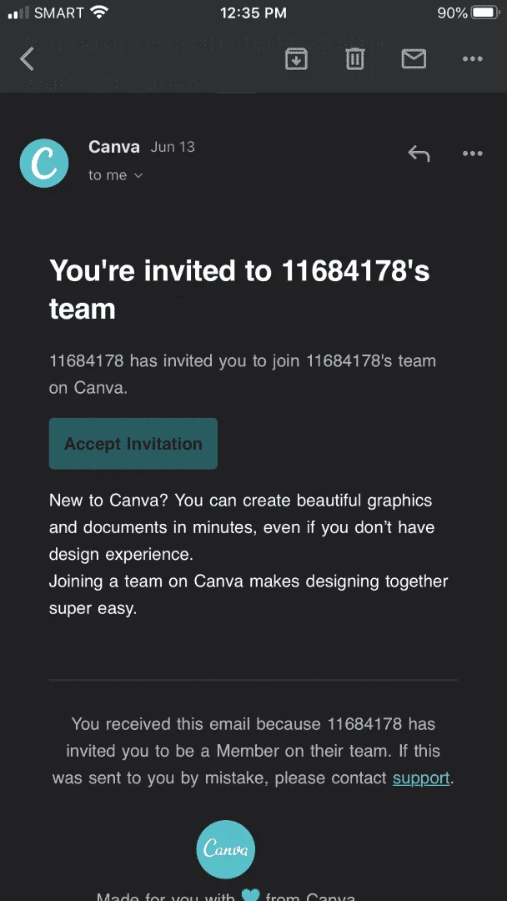
Task: Archive this email with the box-arrow icon
Action: (x=296, y=58)
